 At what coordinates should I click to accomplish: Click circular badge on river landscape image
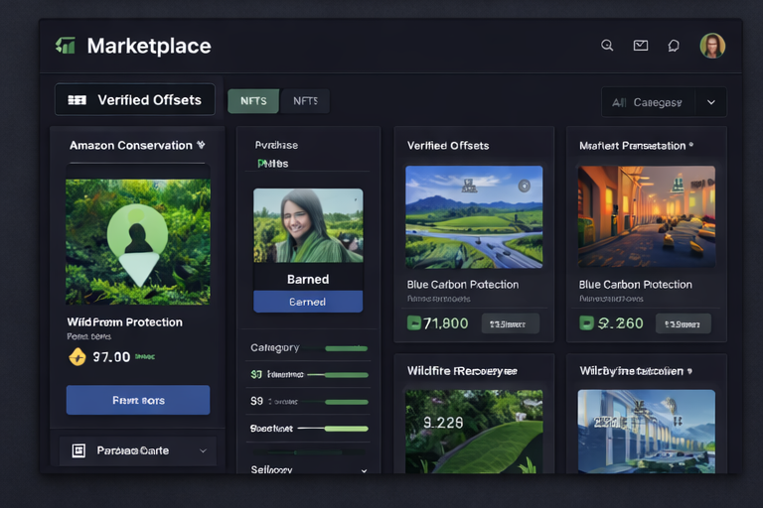click(525, 186)
